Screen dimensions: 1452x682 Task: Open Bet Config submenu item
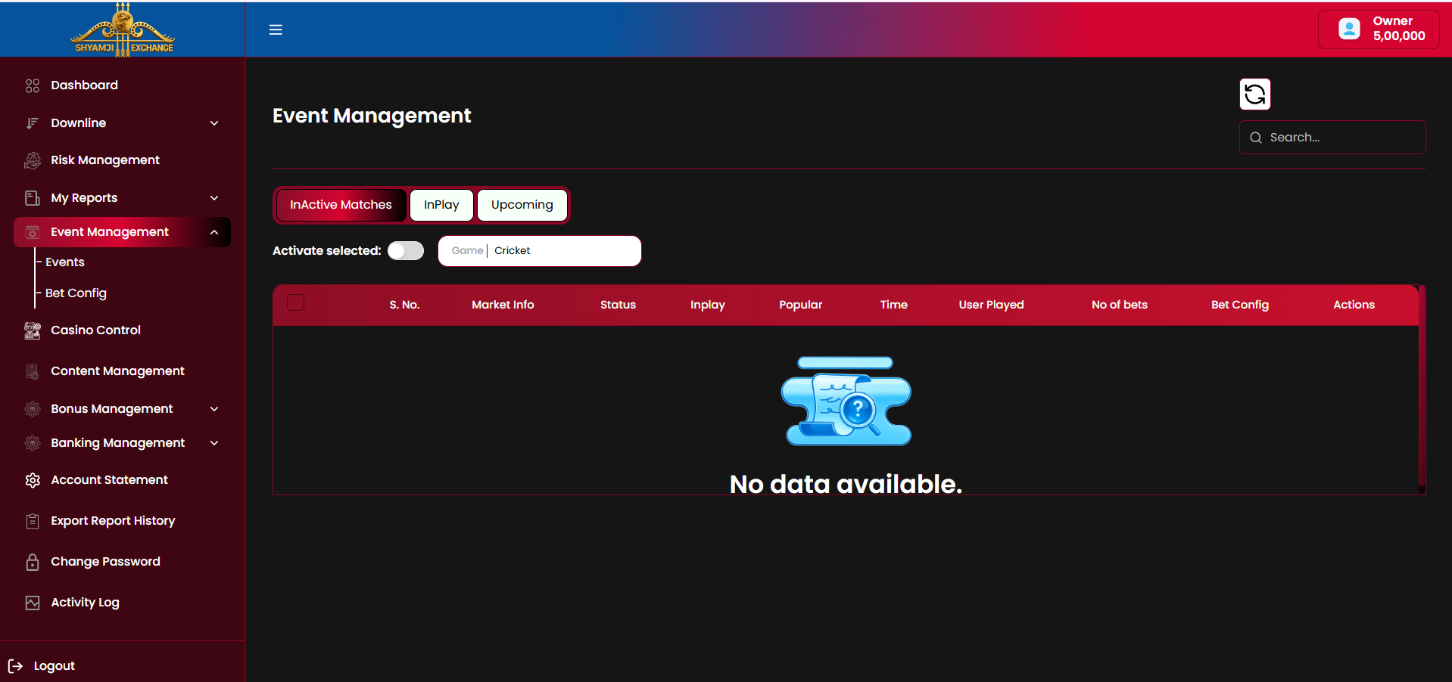click(x=76, y=293)
